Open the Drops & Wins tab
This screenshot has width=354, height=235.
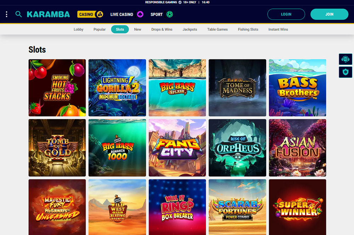tap(162, 29)
